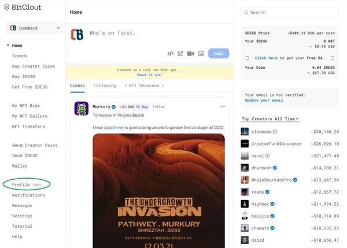Image resolution: width=347 pixels, height=248 pixels.
Task: Click the Update your email link
Action: [x=264, y=101]
